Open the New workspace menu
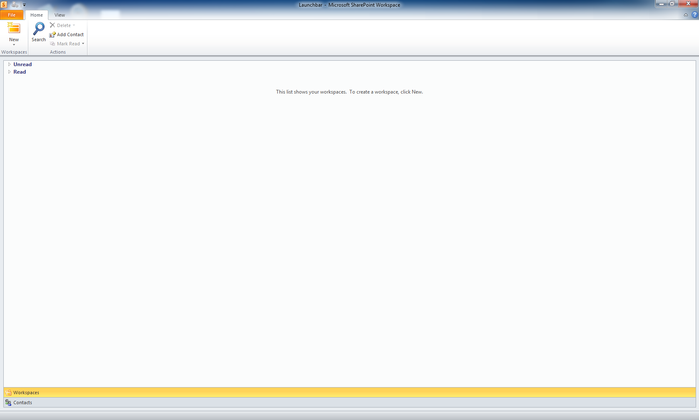 coord(14,33)
